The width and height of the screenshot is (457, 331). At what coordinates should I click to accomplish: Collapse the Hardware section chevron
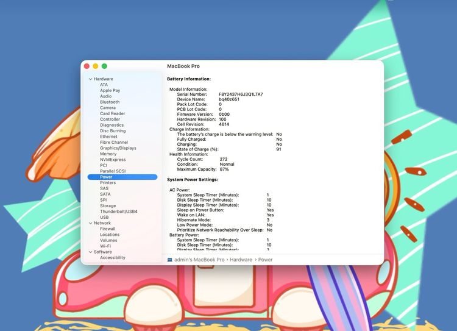90,79
